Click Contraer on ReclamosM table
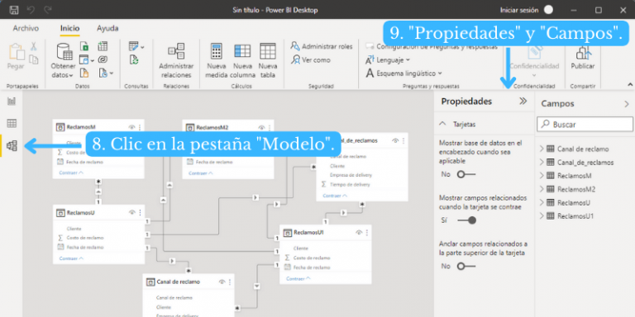Viewport: 635px width, 317px height. pyautogui.click(x=71, y=173)
